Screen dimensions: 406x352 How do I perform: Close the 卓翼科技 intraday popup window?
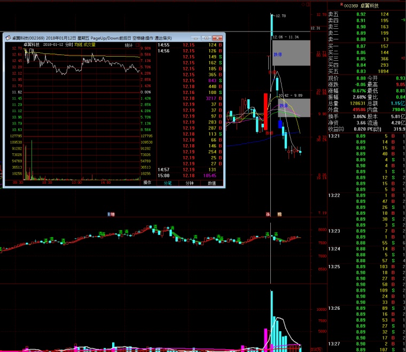coord(217,38)
